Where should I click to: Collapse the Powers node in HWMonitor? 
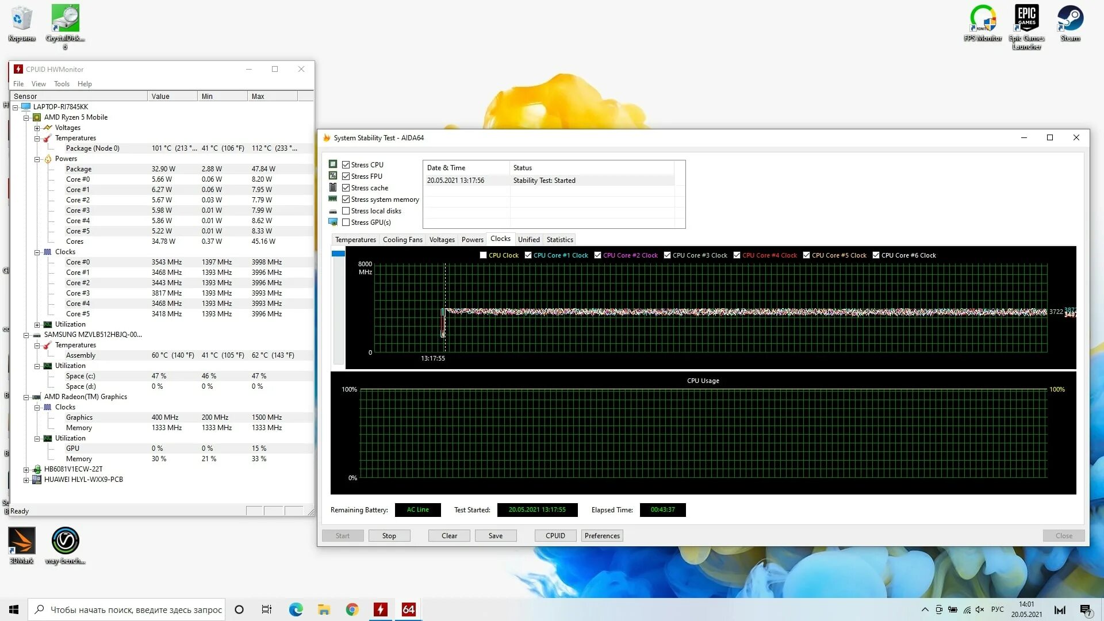pos(37,159)
